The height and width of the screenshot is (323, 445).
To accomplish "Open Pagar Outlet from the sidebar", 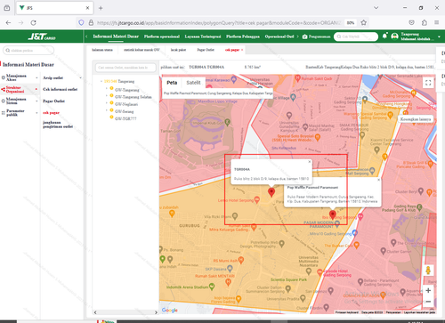I will pyautogui.click(x=53, y=101).
